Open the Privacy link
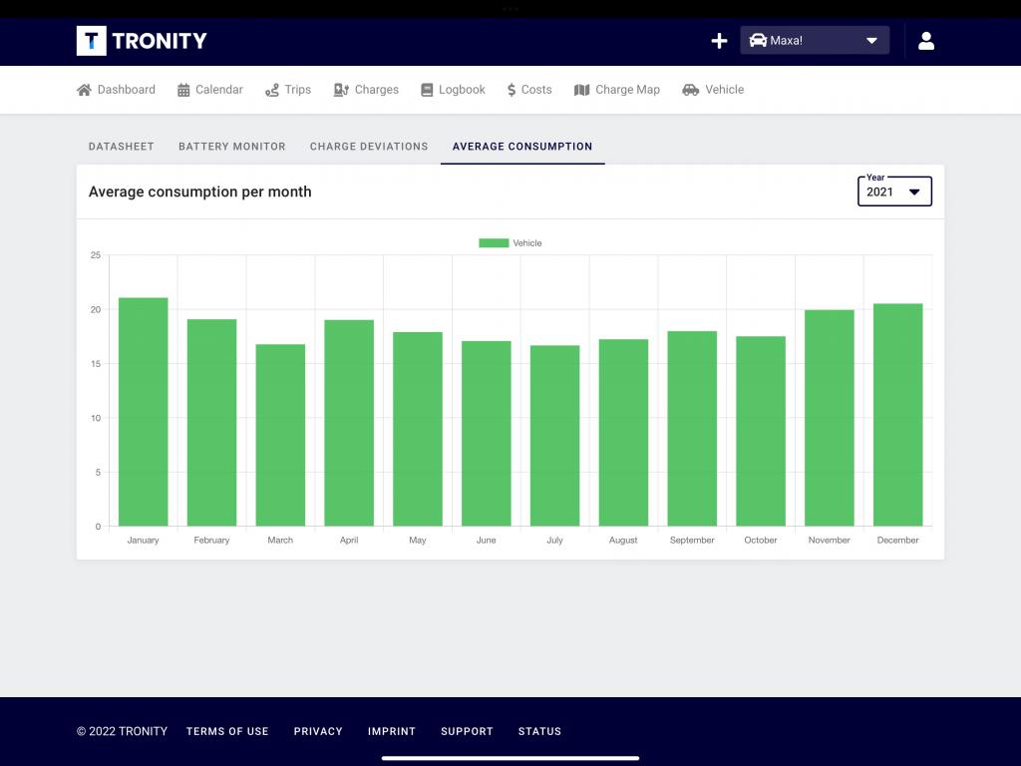 (x=318, y=731)
